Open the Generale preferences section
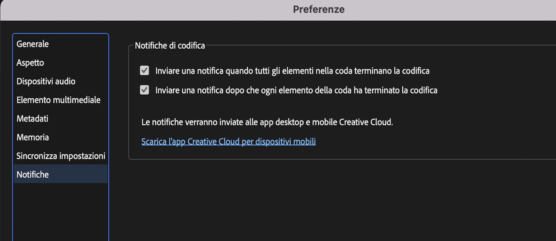Image resolution: width=556 pixels, height=241 pixels. [32, 44]
